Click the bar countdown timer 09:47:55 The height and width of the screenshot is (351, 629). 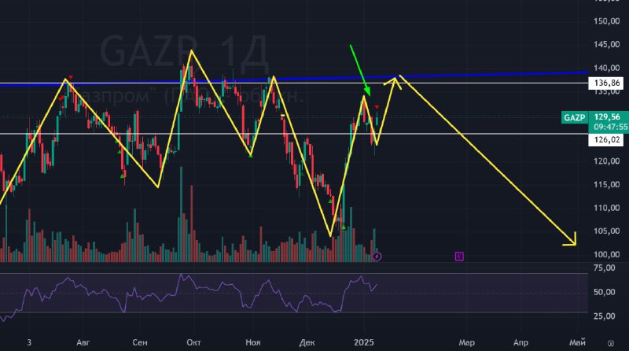[611, 127]
